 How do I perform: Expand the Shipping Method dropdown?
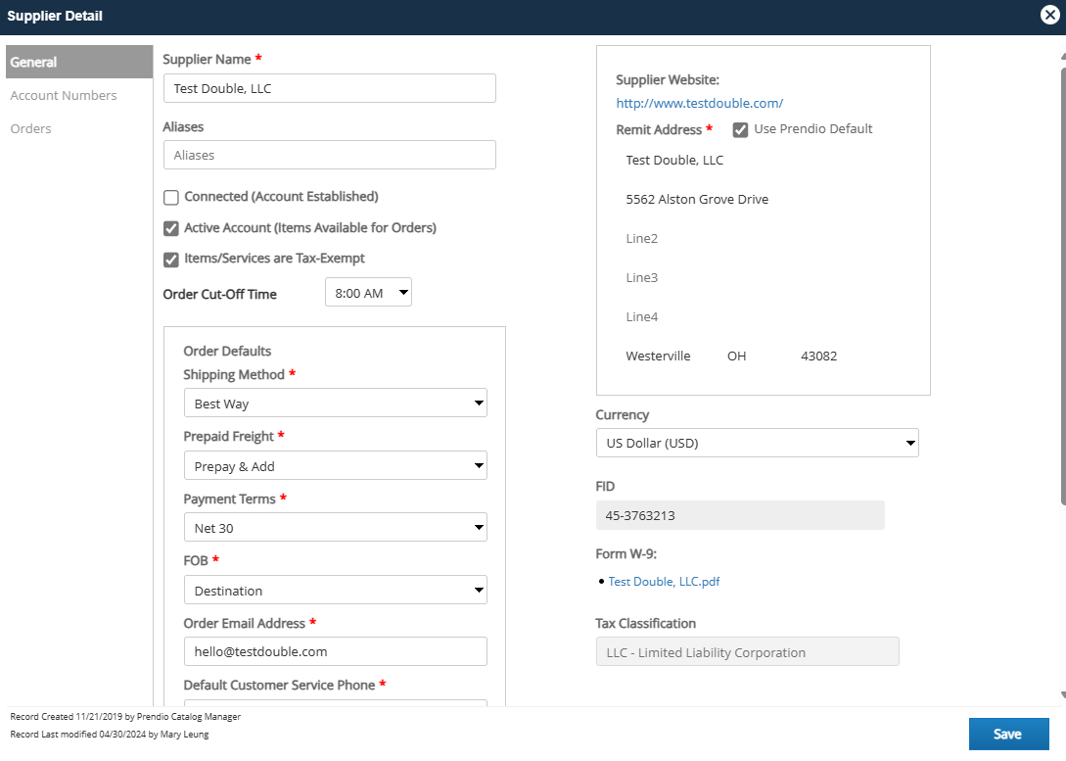click(335, 404)
